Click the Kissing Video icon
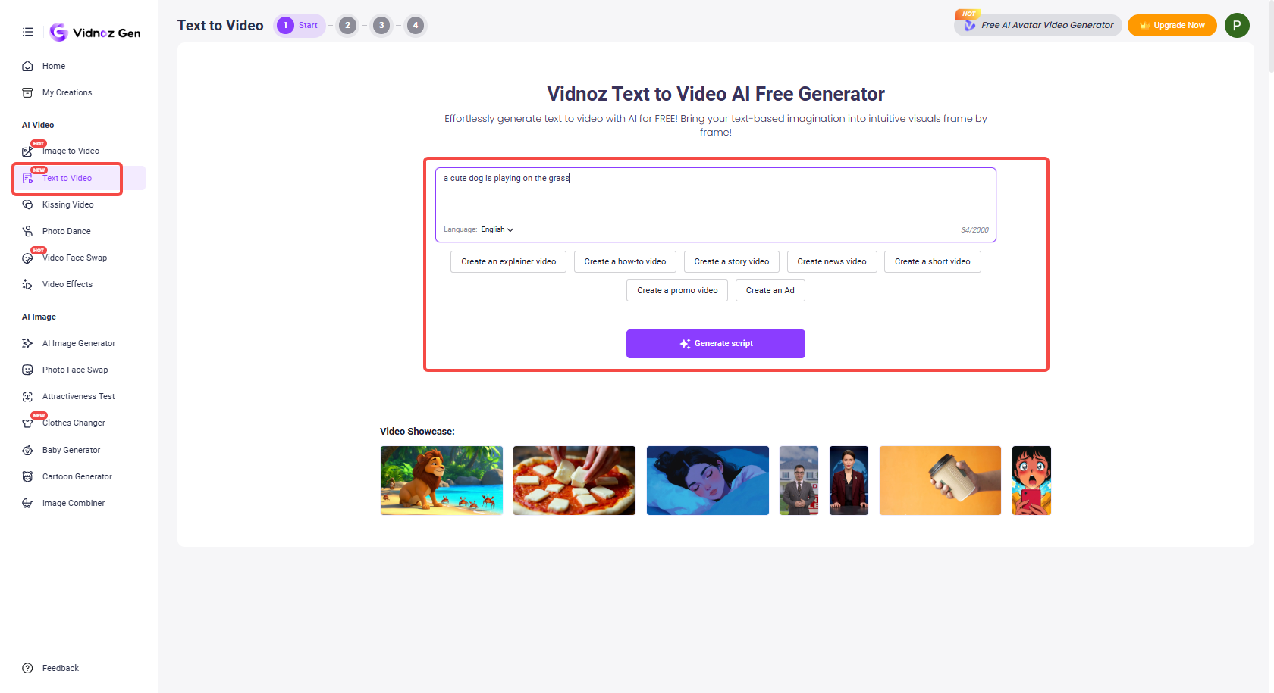 [27, 204]
